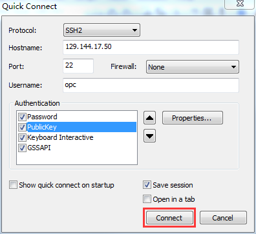This screenshot has height=234, width=256.
Task: Select Keyboard Interactive in authentication list
Action: [x=60, y=137]
